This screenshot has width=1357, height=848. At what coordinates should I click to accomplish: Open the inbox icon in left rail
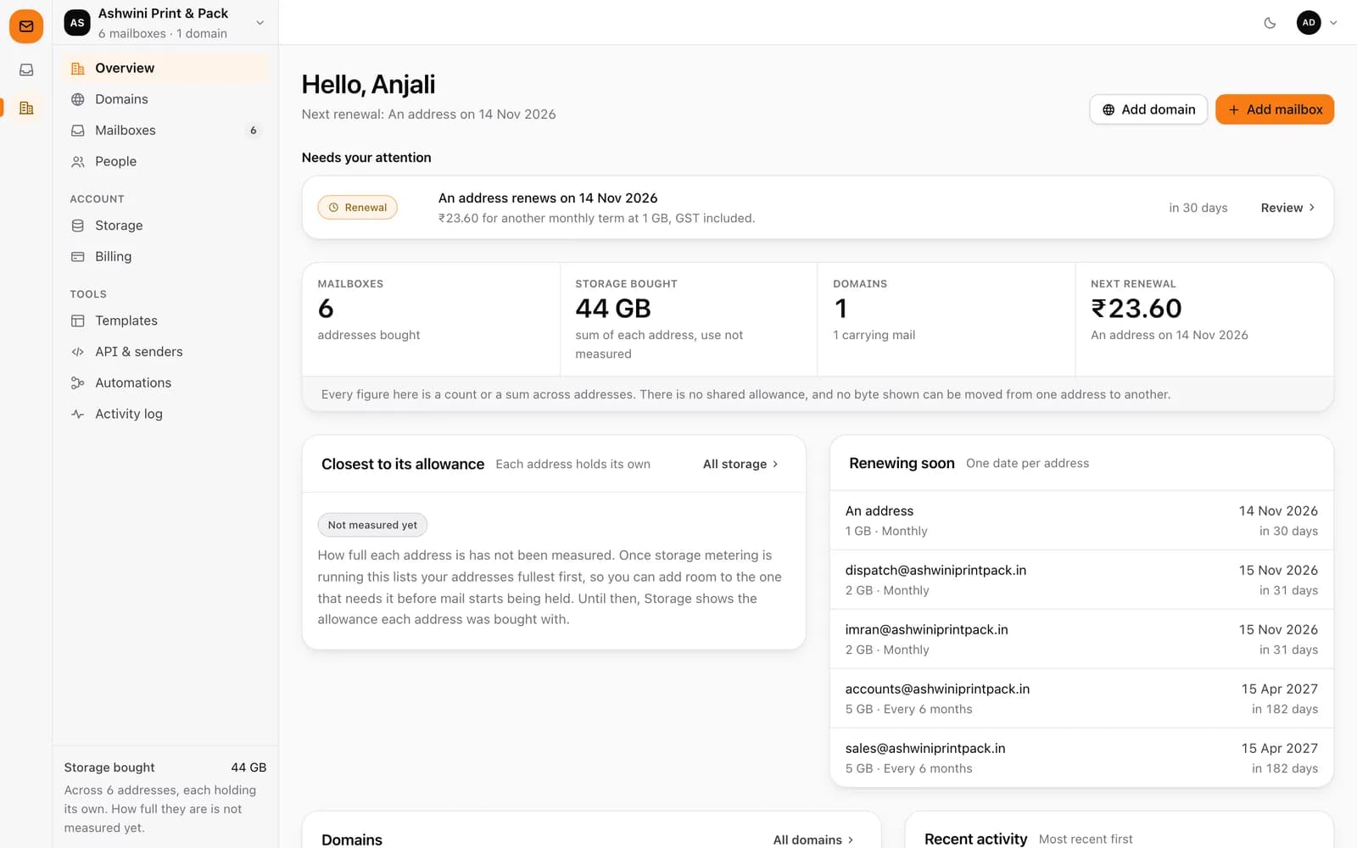(26, 70)
